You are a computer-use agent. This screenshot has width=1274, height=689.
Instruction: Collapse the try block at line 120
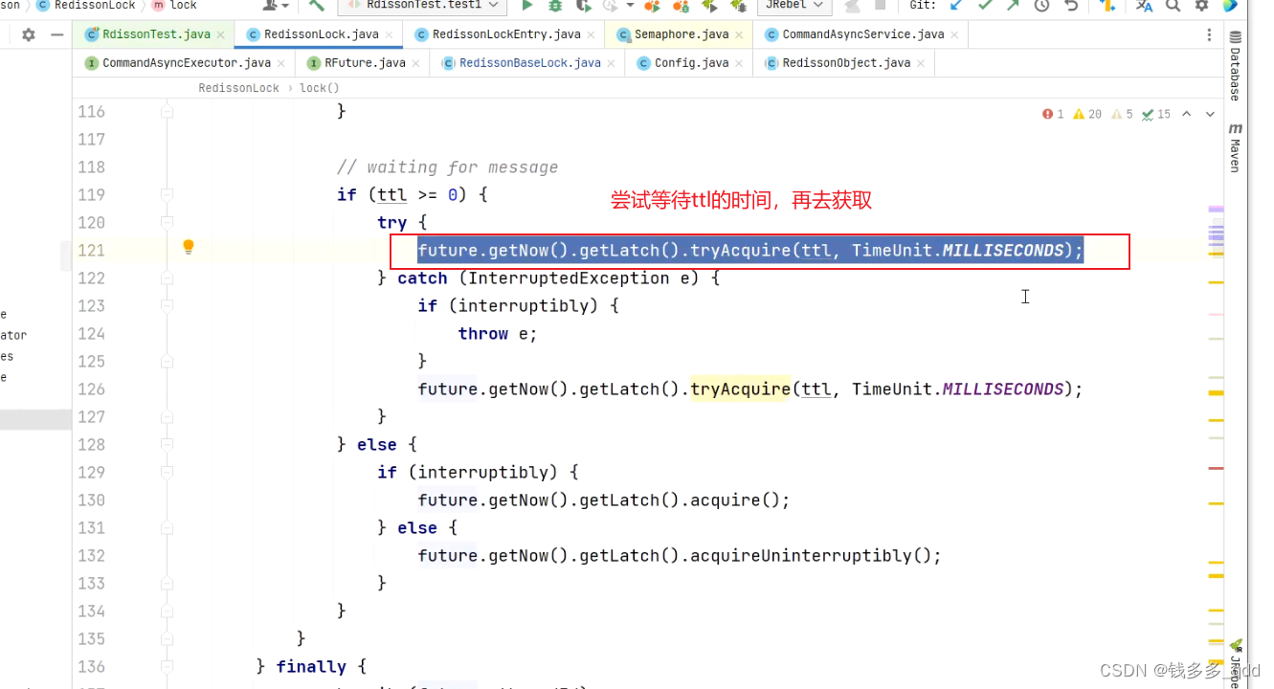(167, 222)
